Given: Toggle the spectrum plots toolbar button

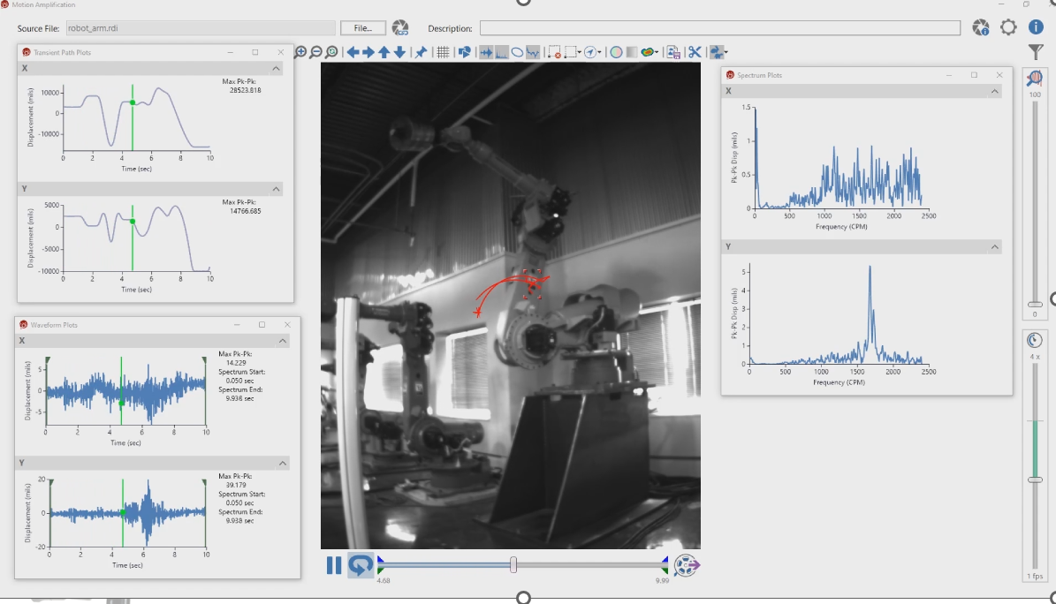Looking at the screenshot, I should [501, 52].
